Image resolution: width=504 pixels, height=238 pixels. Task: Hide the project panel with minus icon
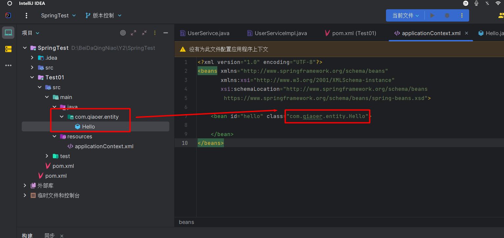(166, 33)
